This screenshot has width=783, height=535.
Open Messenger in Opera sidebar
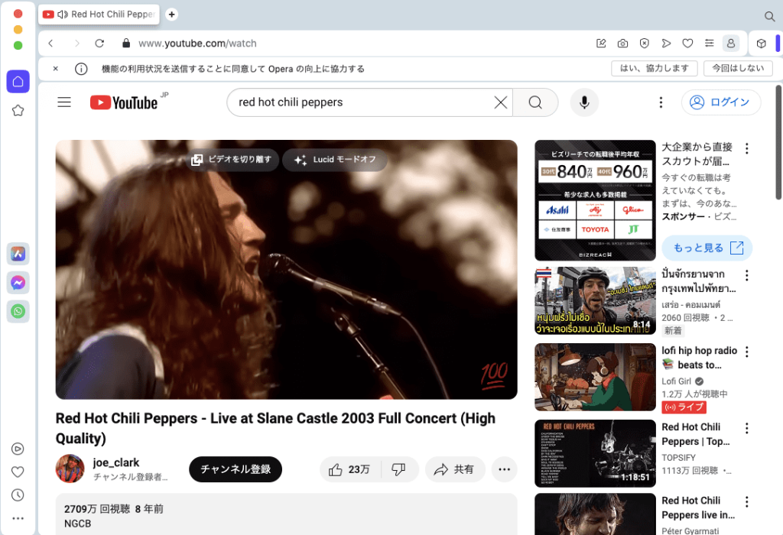(18, 283)
